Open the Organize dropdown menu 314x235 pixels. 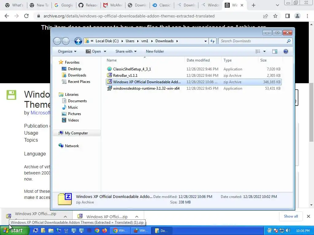click(67, 51)
